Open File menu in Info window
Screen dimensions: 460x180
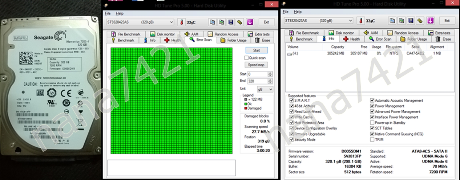coord(286,12)
